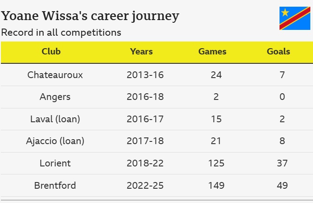This screenshot has height=203, width=313.
Task: Click the Chateauroux club name
Action: pyautogui.click(x=55, y=75)
